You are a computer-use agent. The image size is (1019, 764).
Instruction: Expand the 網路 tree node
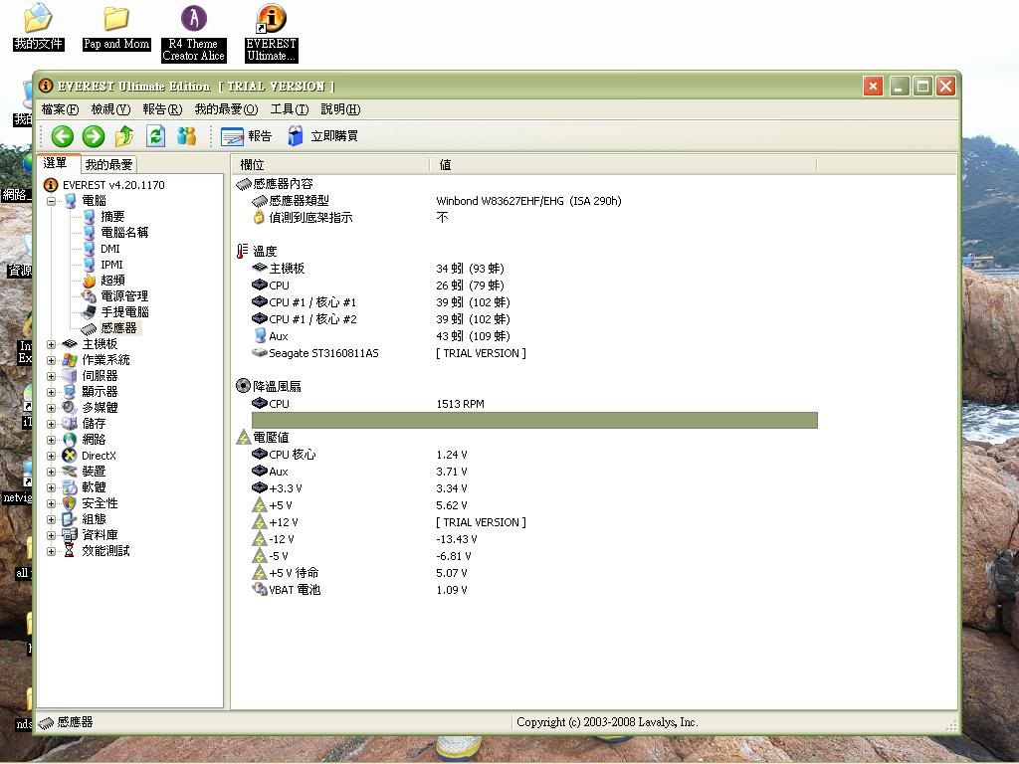[52, 441]
